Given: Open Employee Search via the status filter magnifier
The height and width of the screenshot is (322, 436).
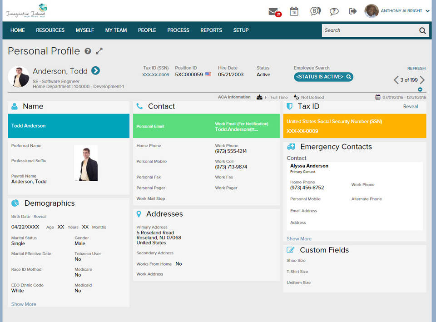Looking at the screenshot, I should (349, 77).
